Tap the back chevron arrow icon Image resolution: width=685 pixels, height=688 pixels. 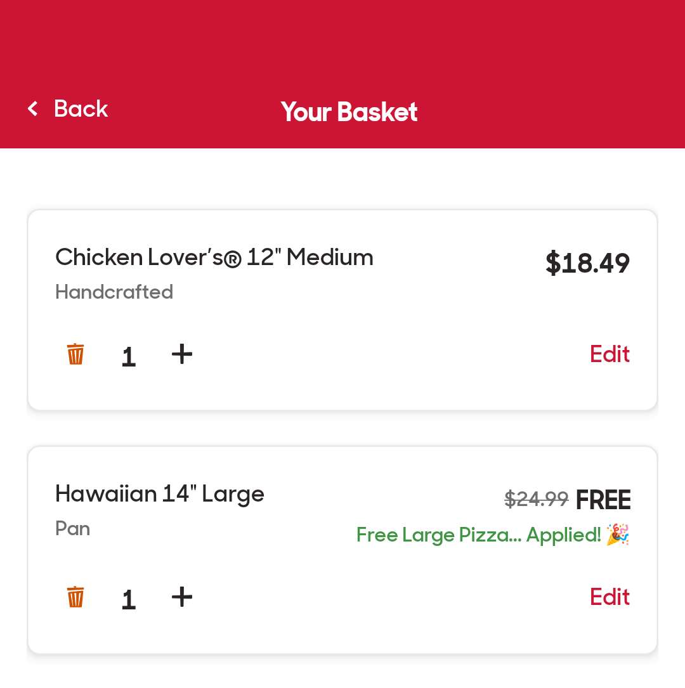coord(33,109)
